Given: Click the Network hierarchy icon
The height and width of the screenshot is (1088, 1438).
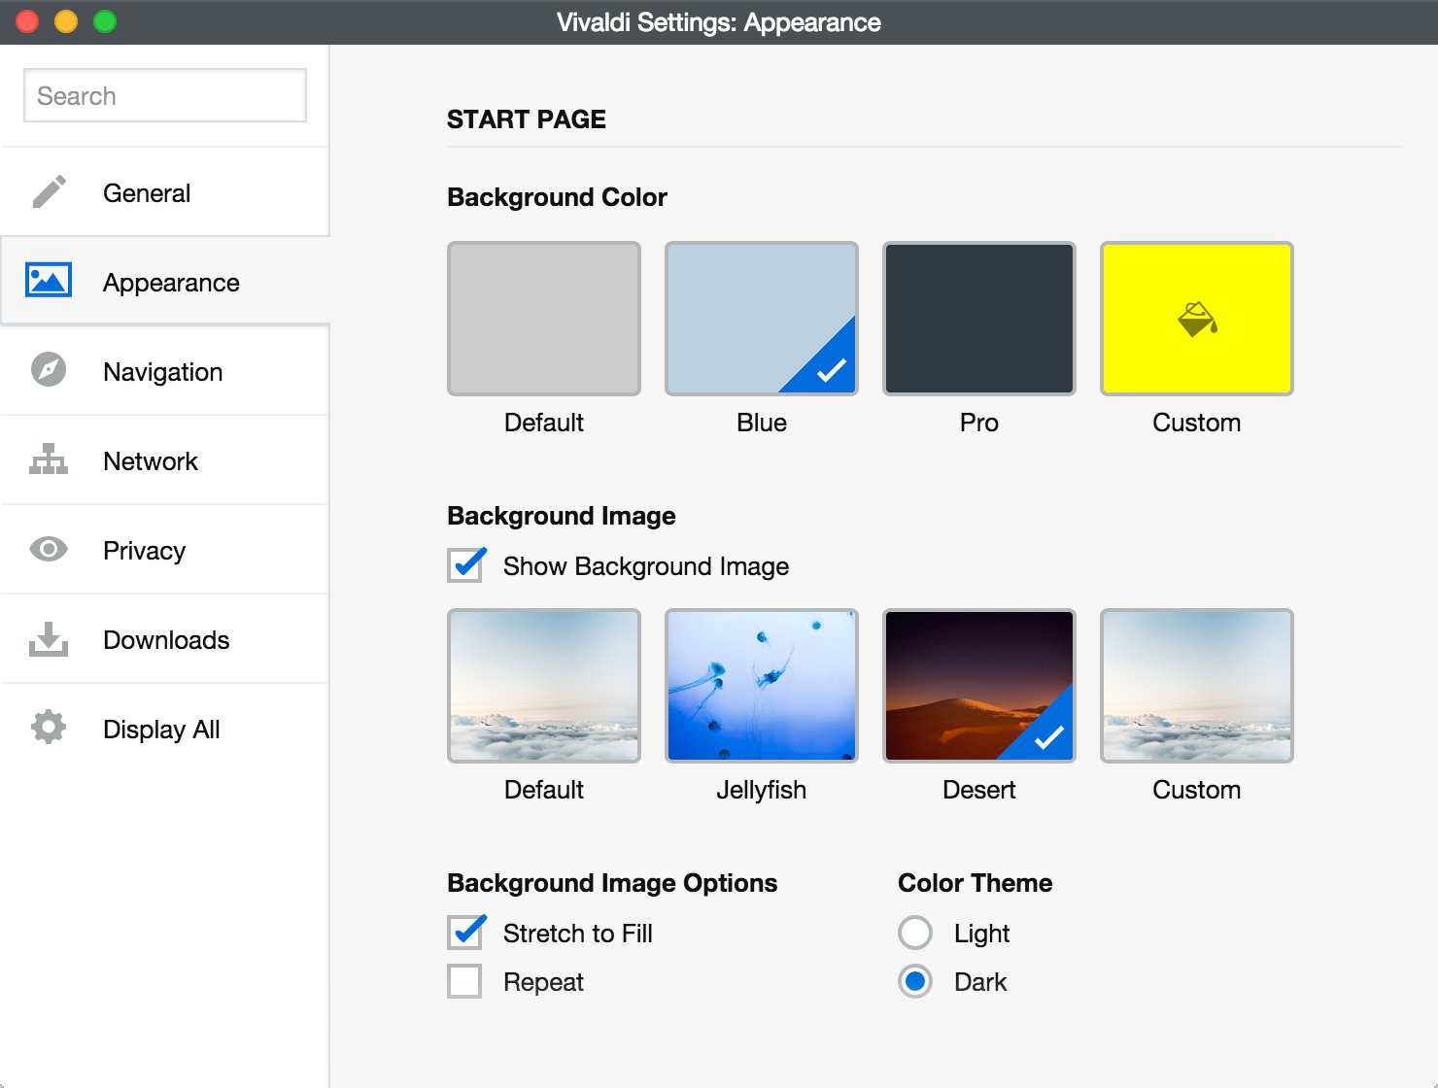Looking at the screenshot, I should pos(49,459).
